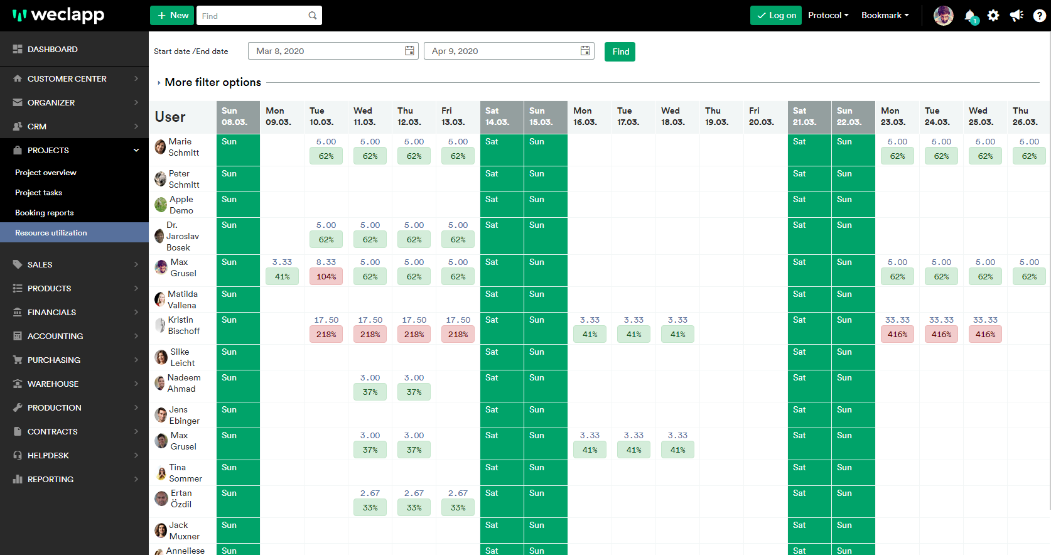Open the help question mark icon
The height and width of the screenshot is (555, 1051).
pyautogui.click(x=1040, y=16)
